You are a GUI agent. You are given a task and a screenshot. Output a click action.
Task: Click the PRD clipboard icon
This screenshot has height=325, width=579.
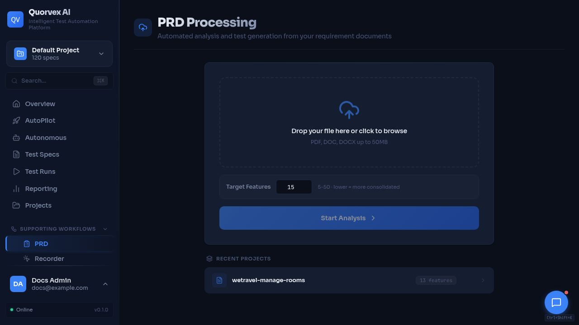click(27, 244)
